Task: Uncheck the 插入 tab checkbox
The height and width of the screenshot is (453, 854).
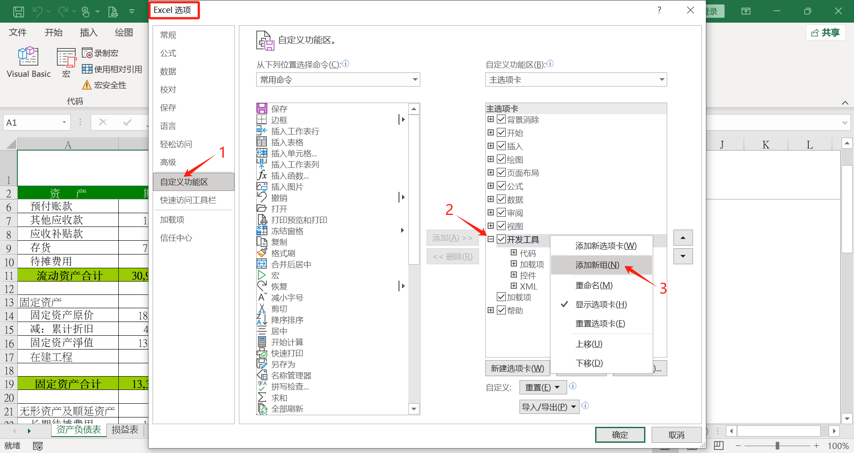Action: [501, 146]
